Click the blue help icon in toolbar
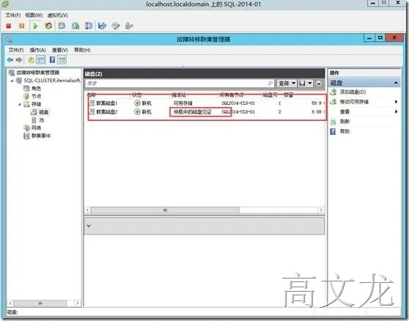 click(x=53, y=60)
